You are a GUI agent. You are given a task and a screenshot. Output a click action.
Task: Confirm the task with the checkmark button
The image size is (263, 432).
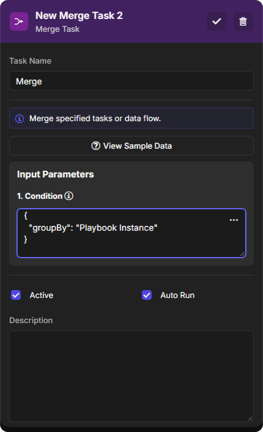[x=217, y=21]
